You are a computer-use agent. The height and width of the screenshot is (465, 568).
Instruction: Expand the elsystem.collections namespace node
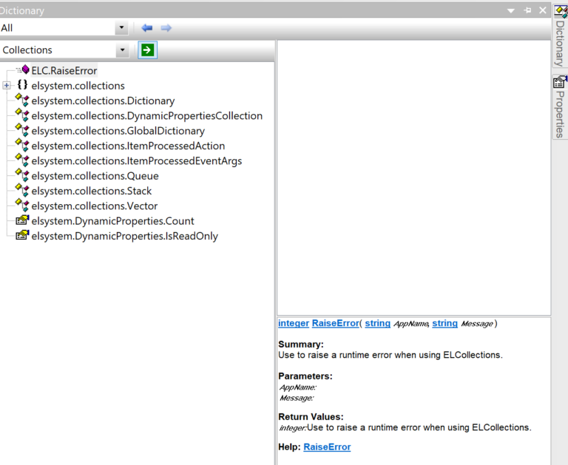[7, 86]
